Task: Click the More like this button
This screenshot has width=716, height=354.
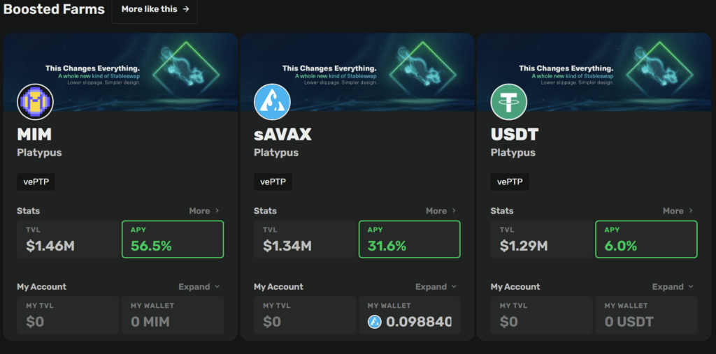Action: pyautogui.click(x=155, y=10)
